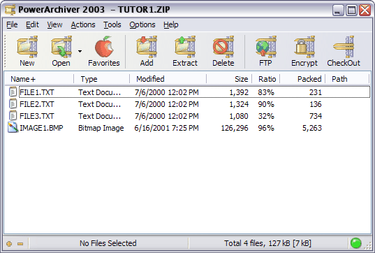Click the Delete toolbar icon
The image size is (375, 253).
click(223, 47)
